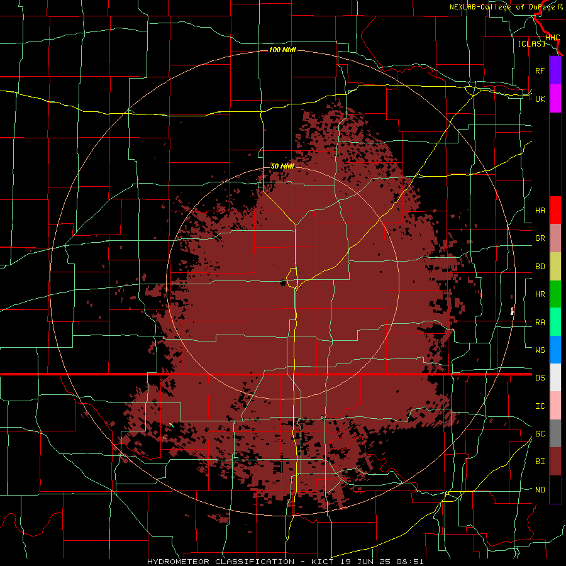Click the IC light pink legend swatch
This screenshot has width=566, height=566.
point(555,406)
